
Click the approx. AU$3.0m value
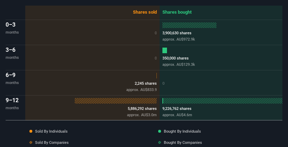tap(142, 115)
